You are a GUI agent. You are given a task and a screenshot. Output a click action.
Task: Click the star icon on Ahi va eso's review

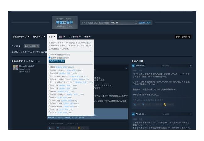[191, 114]
